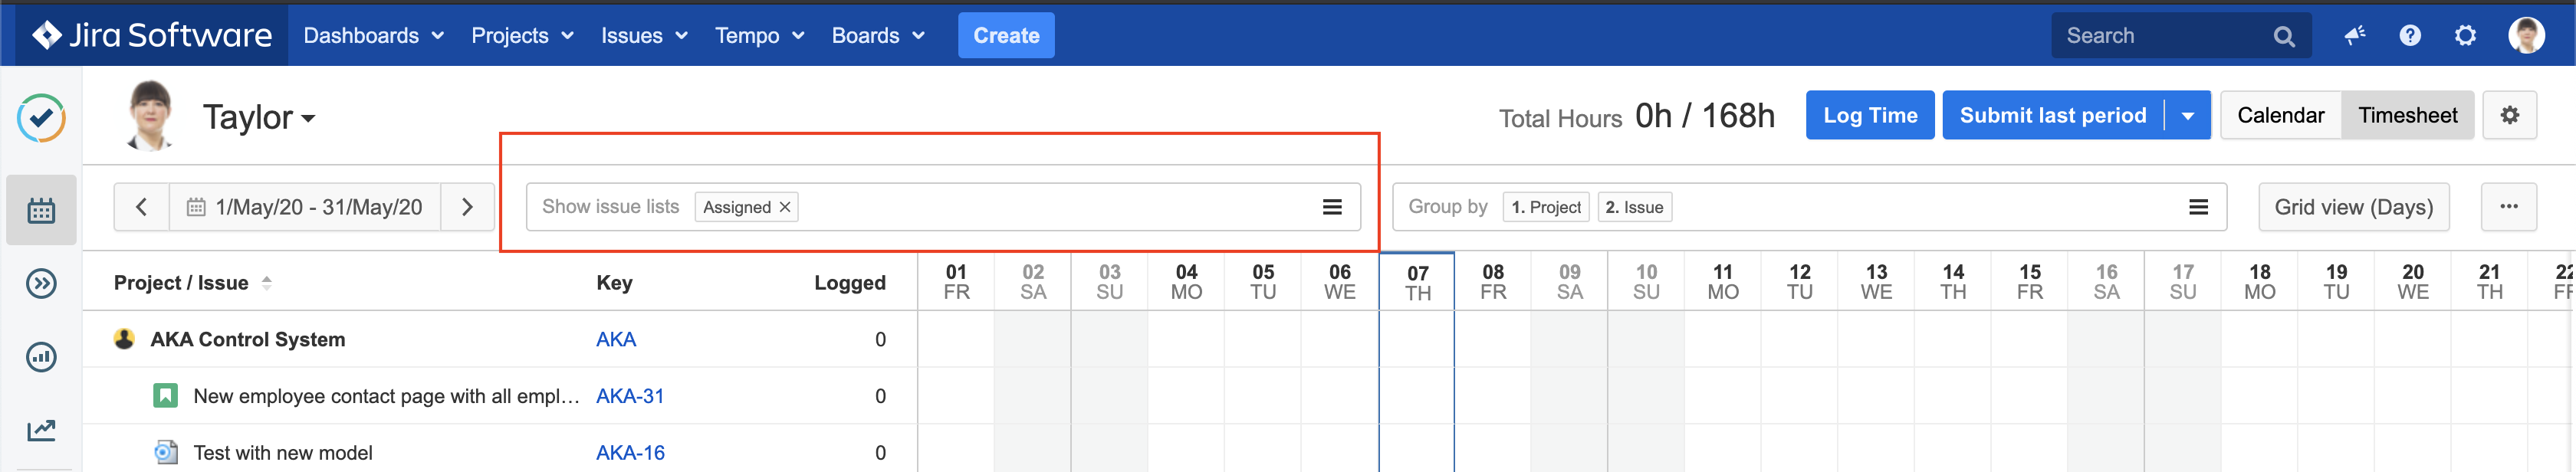Open the Grid view (Days) selector

tap(2353, 207)
